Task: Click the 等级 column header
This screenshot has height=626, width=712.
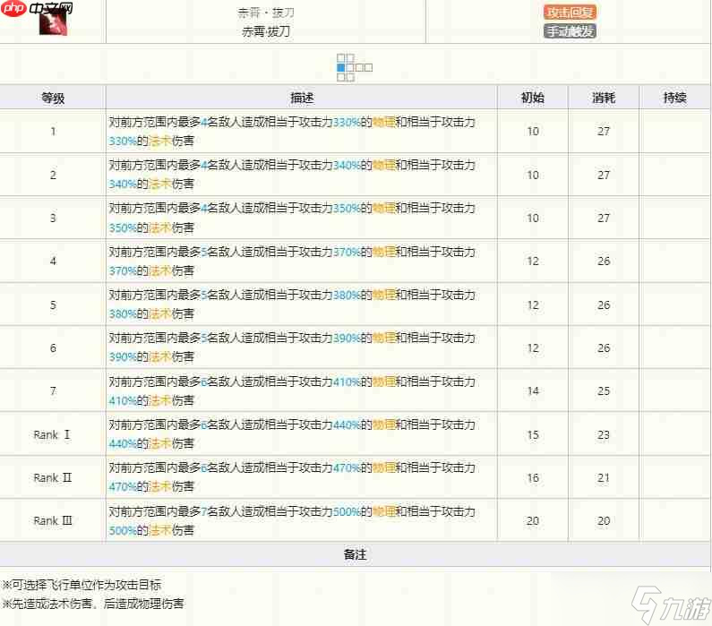Action: tap(53, 98)
